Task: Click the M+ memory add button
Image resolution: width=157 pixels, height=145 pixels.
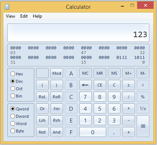Action: (x=129, y=73)
